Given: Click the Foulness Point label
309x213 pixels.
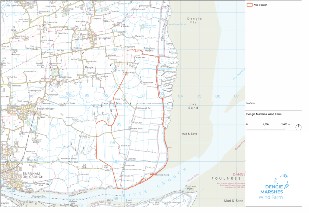Looking at the screenshot, I should coord(190,188).
